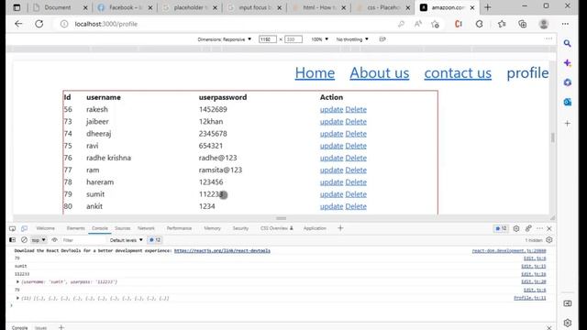Go back with the browser back arrow
587x330 pixels.
[x=18, y=24]
